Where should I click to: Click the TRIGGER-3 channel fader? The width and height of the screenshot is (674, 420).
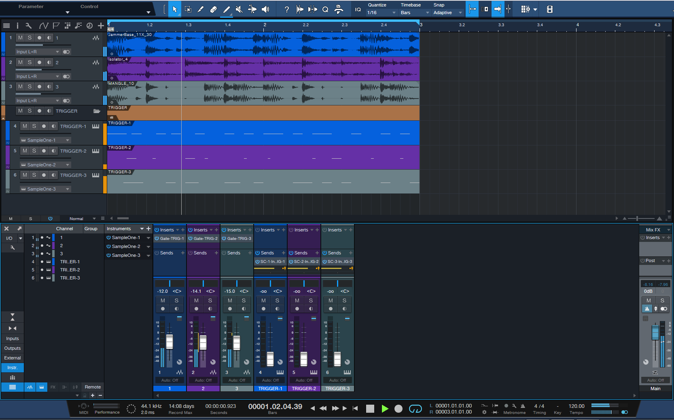tap(337, 359)
